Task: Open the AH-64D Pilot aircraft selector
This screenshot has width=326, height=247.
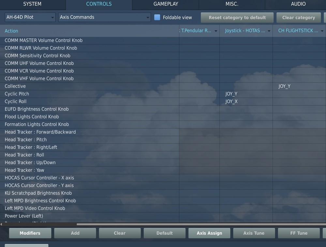Action: (30, 17)
